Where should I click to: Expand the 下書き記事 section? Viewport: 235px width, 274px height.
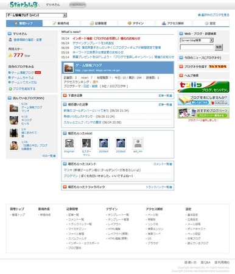(65, 96)
